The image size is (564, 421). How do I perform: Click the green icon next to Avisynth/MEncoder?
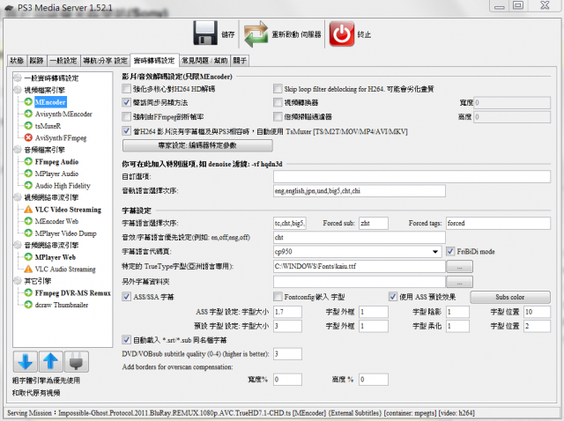tap(28, 114)
